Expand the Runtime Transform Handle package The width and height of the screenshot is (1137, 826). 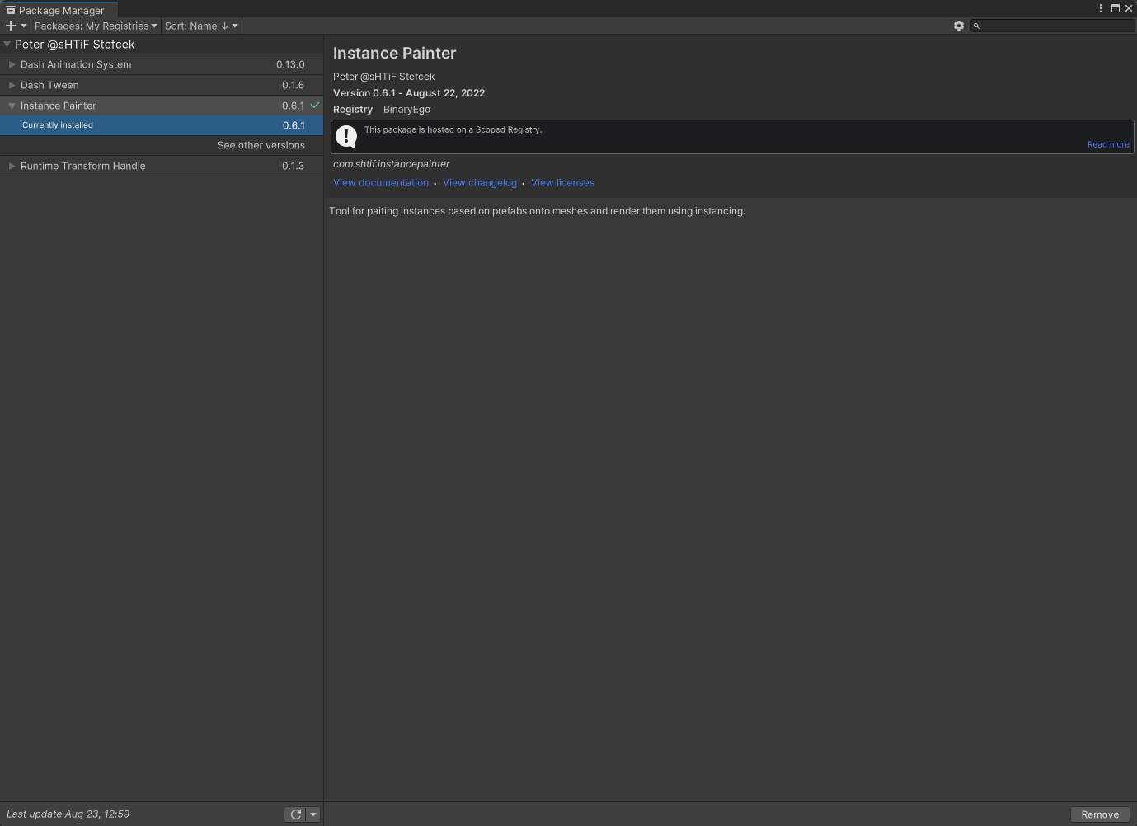click(12, 166)
